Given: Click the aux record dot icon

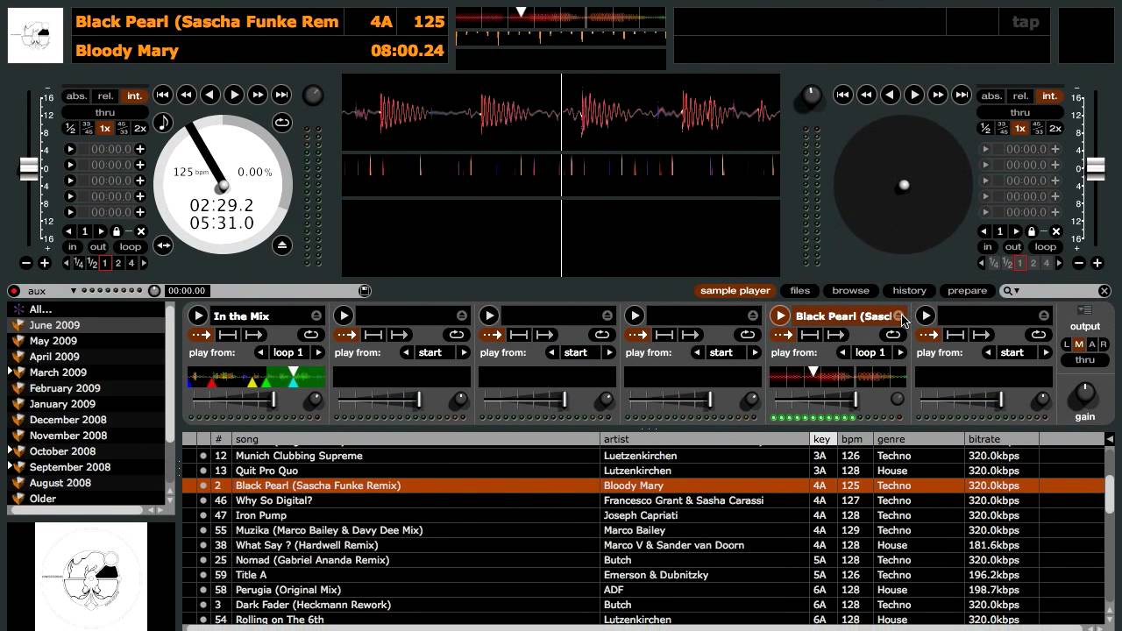Looking at the screenshot, I should click(x=13, y=290).
